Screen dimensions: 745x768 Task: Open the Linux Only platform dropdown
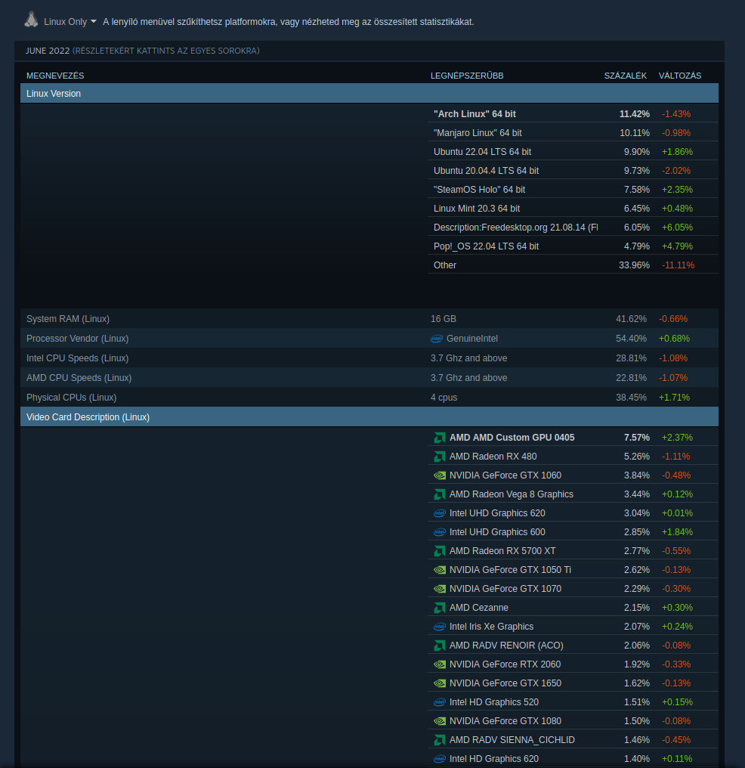click(x=70, y=22)
